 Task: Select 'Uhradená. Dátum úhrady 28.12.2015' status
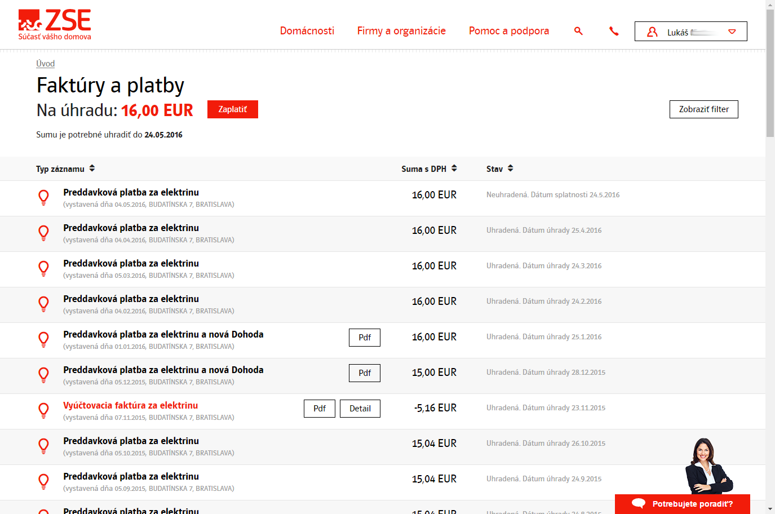(546, 373)
